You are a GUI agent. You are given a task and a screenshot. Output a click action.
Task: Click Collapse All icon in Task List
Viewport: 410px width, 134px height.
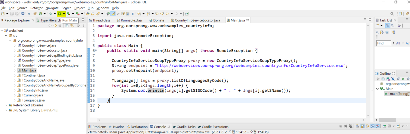click(x=387, y=32)
